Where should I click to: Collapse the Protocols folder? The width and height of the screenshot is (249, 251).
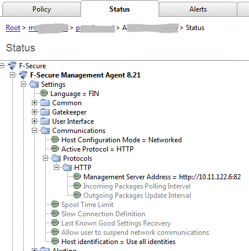pos(45,158)
